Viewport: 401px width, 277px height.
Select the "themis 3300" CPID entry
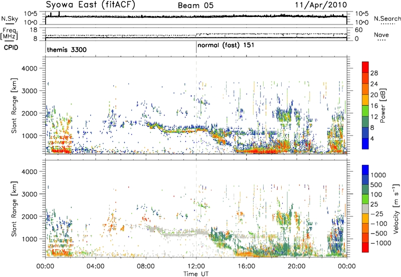(x=67, y=49)
